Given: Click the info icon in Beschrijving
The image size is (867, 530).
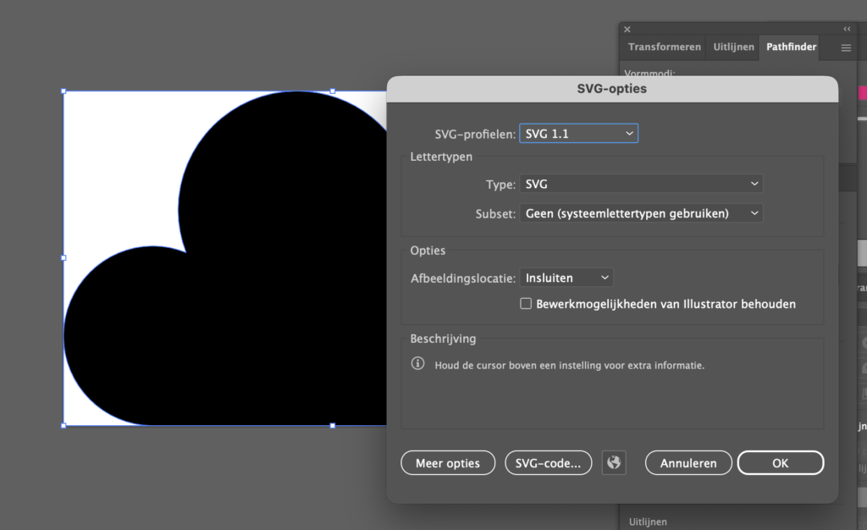Looking at the screenshot, I should [x=418, y=364].
